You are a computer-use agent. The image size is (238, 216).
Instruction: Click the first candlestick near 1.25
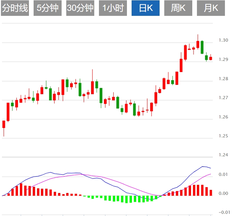(x=4, y=124)
